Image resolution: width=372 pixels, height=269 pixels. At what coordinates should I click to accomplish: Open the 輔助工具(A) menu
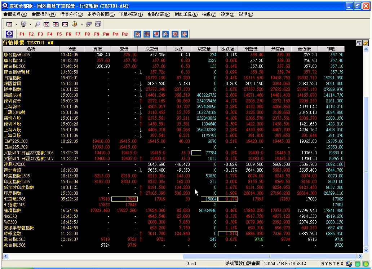[186, 14]
